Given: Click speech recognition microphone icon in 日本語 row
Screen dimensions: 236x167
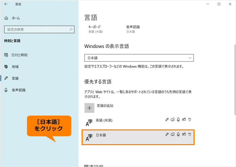Looking at the screenshot, I should click(178, 134).
